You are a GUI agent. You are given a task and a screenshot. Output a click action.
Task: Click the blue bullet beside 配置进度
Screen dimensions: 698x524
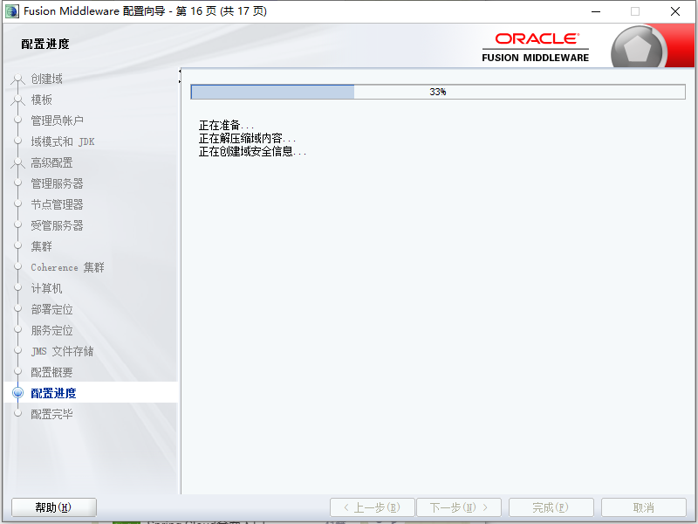click(17, 392)
